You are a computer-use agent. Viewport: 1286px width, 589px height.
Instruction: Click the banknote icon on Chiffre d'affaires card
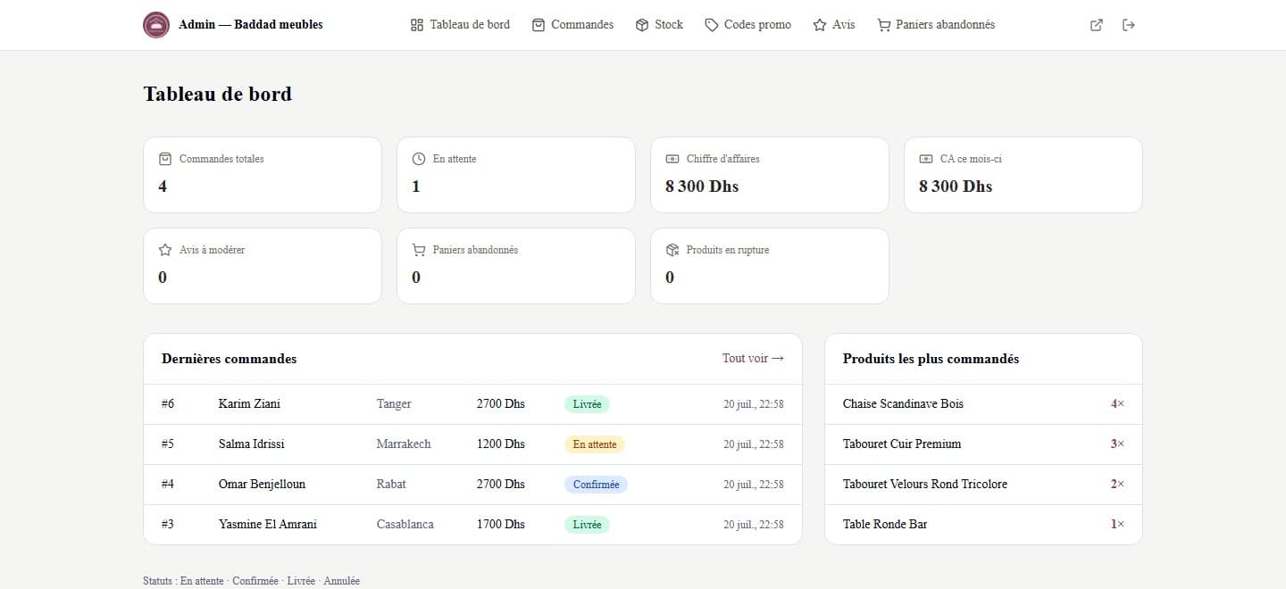tap(672, 159)
